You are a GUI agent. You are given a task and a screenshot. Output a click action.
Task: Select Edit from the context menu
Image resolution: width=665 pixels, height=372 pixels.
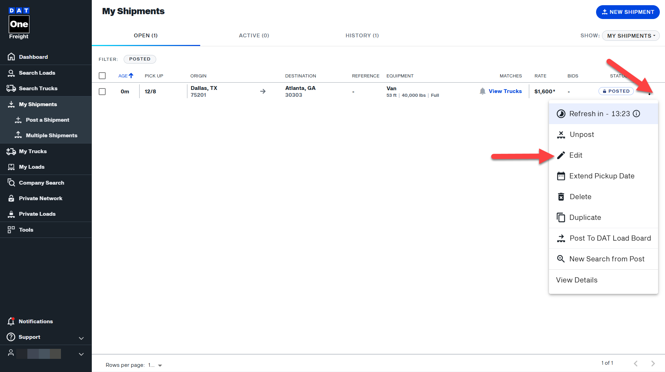(x=576, y=155)
